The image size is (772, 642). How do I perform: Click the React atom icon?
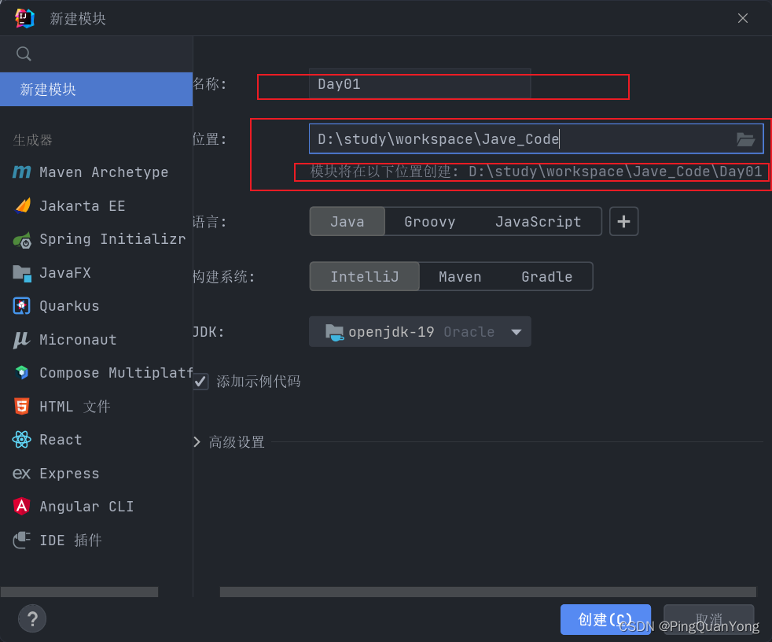point(22,440)
